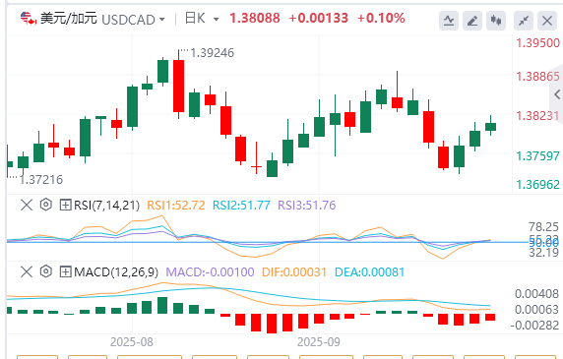
Task: Click the RSI1:52.72 value
Action: (x=176, y=206)
